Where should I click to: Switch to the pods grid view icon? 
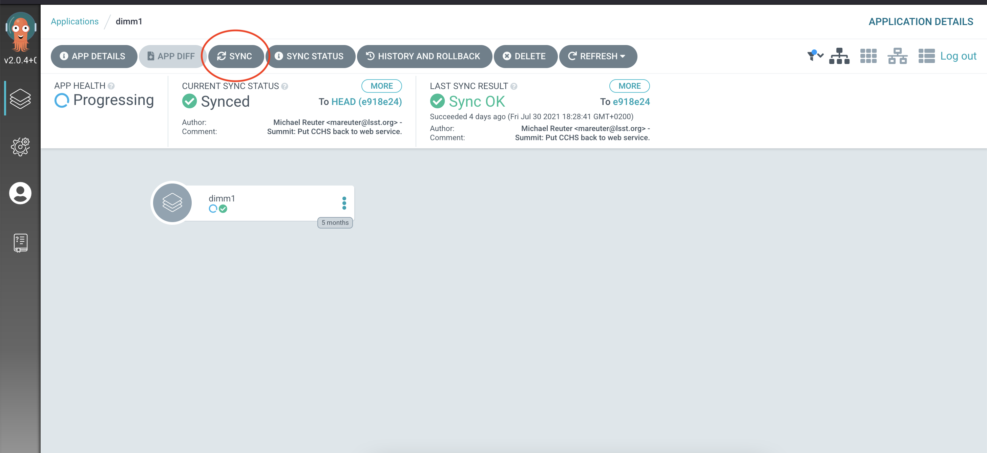click(868, 56)
